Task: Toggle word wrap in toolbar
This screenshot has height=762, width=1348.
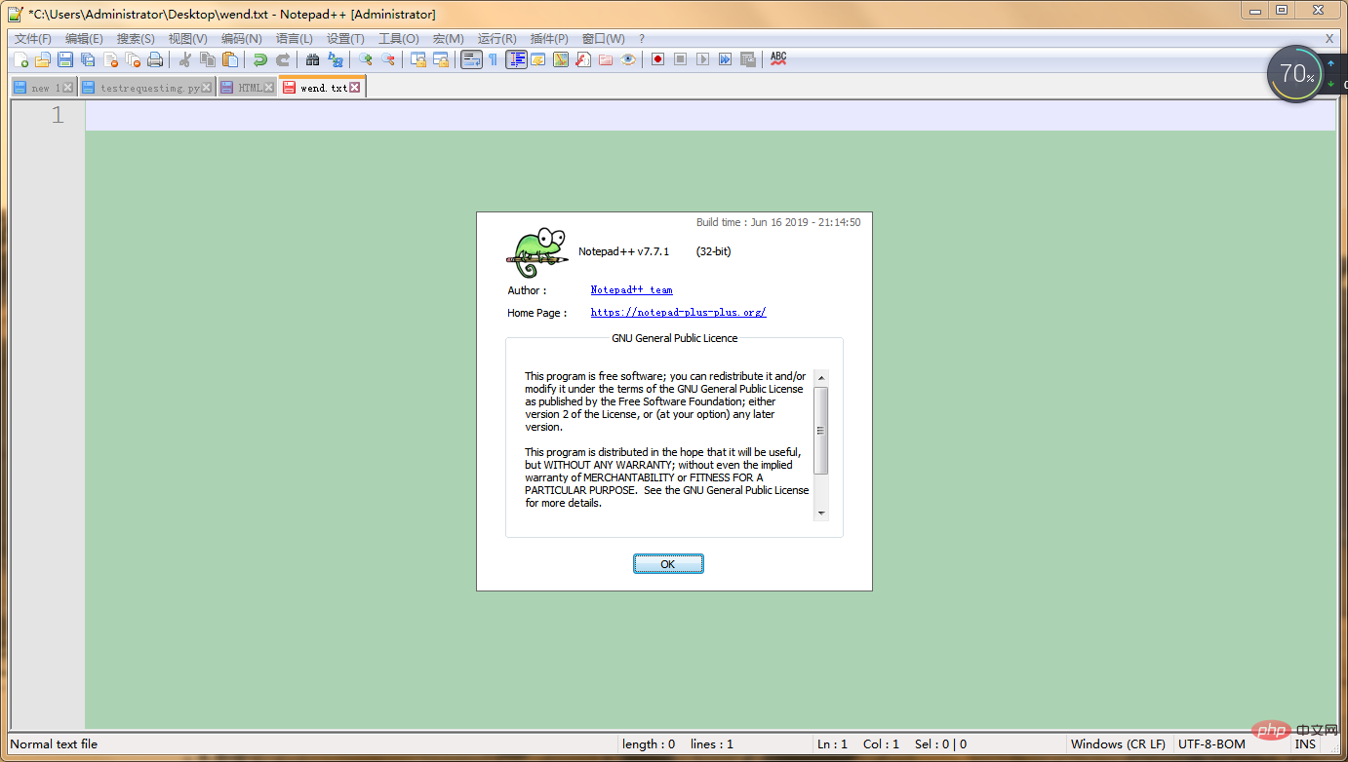Action: (471, 59)
